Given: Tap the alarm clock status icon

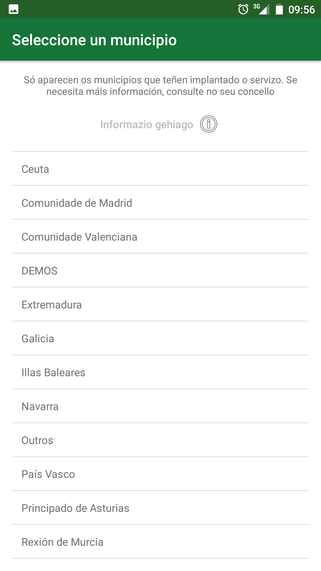Looking at the screenshot, I should coord(243,10).
